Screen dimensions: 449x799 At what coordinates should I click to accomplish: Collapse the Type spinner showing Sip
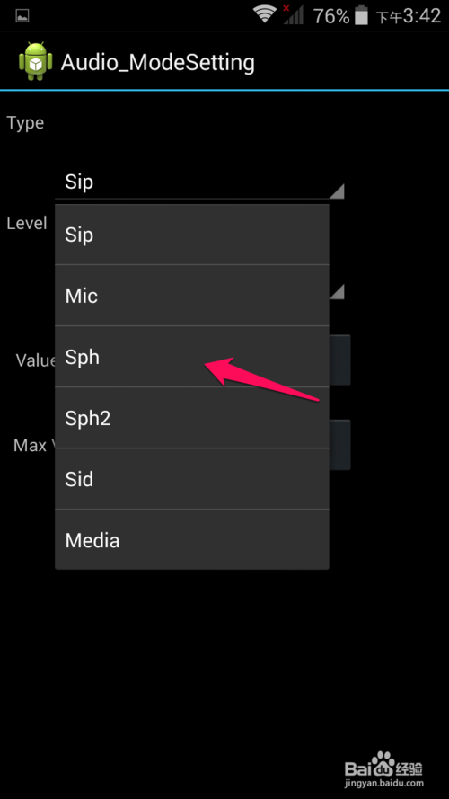point(199,182)
